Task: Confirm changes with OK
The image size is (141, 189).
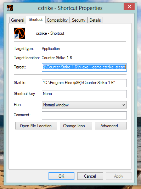Action: coord(61,176)
